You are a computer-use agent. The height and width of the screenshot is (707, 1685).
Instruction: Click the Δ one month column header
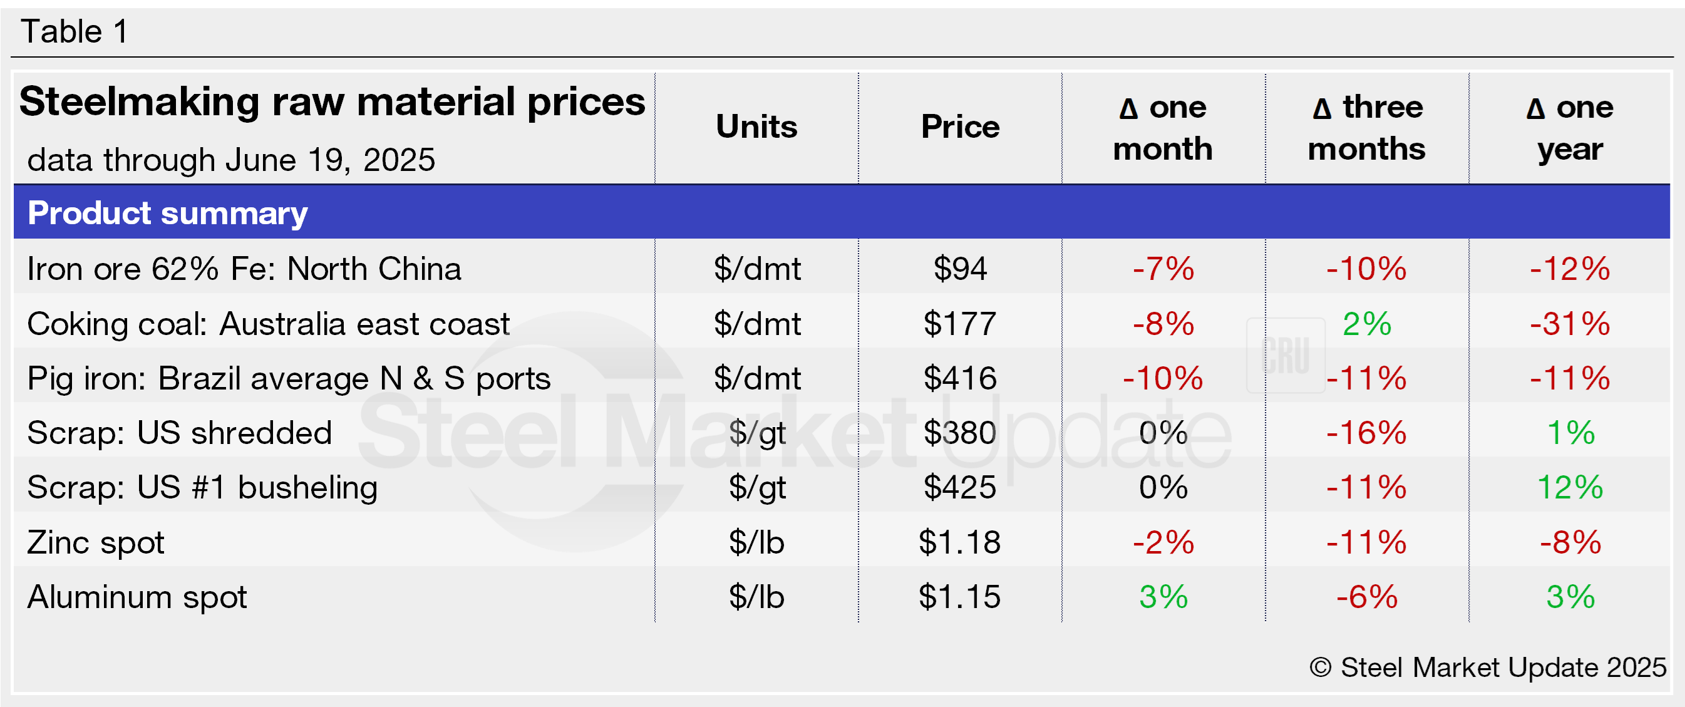[x=1162, y=128]
